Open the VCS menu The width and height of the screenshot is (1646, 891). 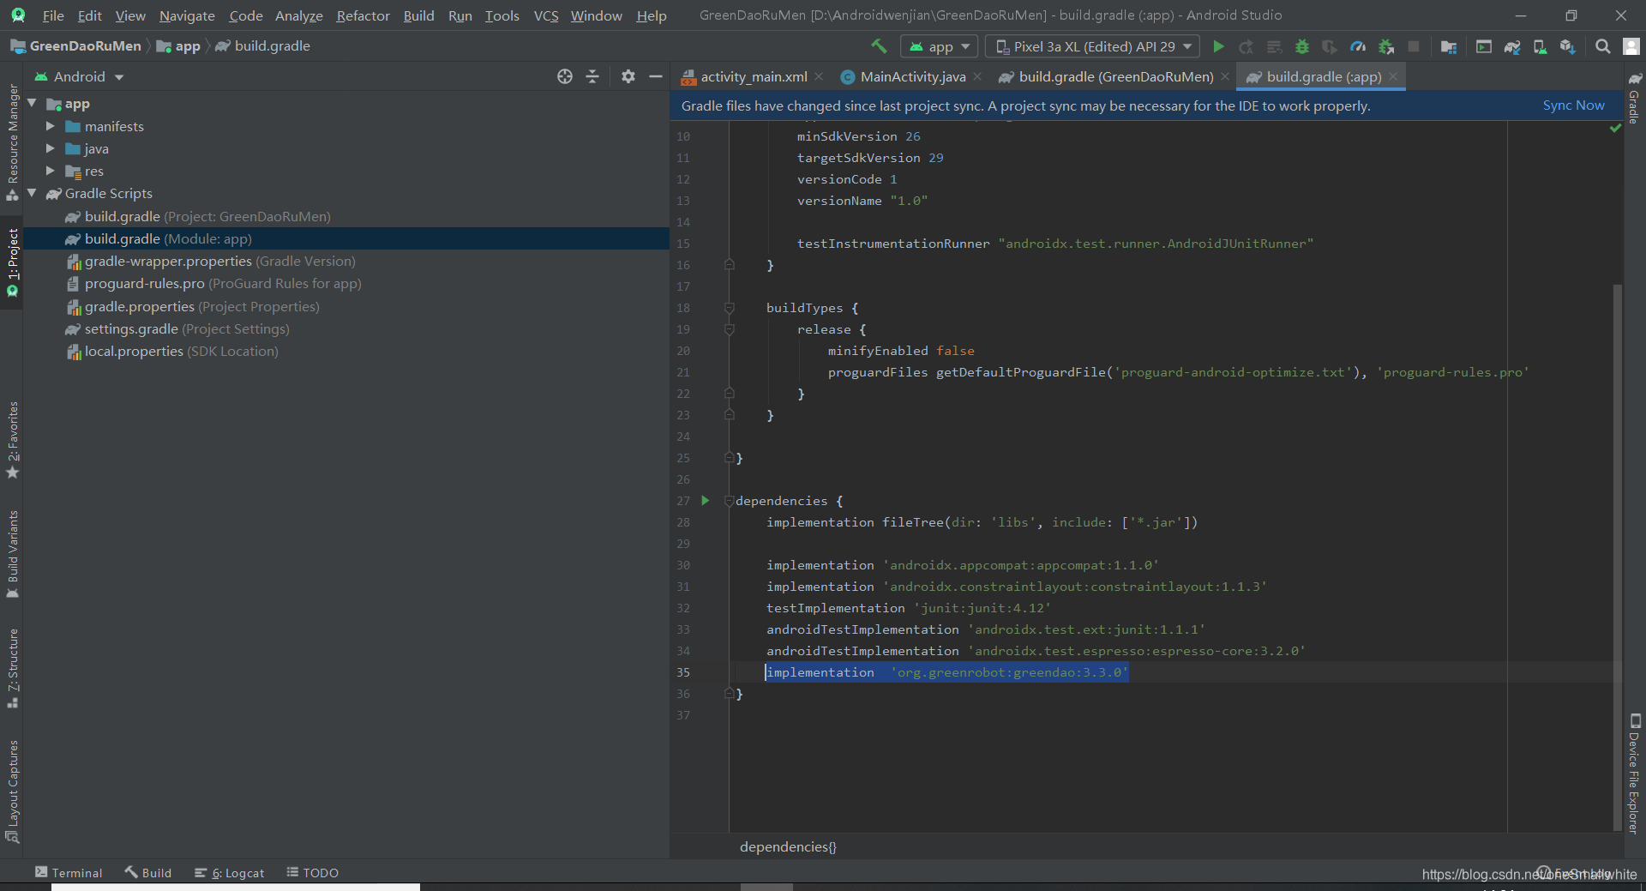point(545,15)
